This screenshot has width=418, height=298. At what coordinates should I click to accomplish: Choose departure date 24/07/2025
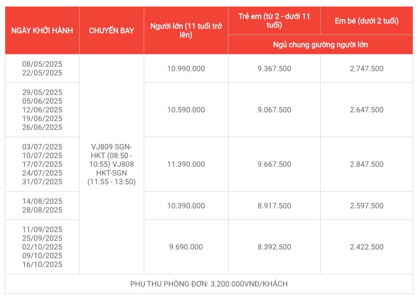point(42,173)
